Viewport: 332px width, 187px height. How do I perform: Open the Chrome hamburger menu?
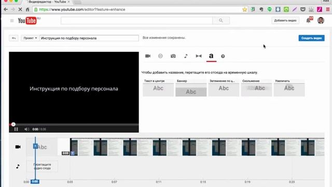328,9
